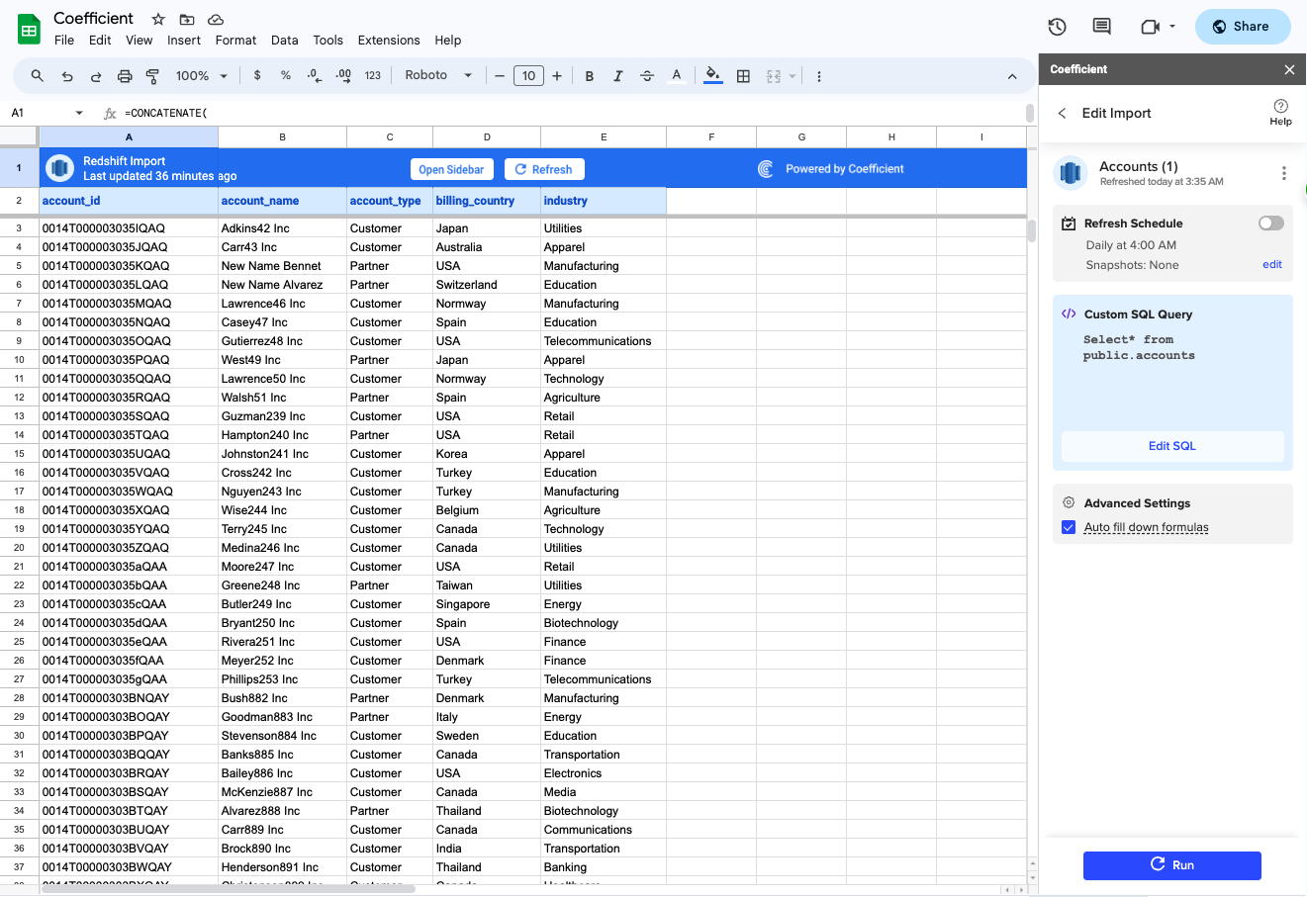Decrease font size with minus button
Viewport: 1307px width, 897px height.
pyautogui.click(x=500, y=76)
